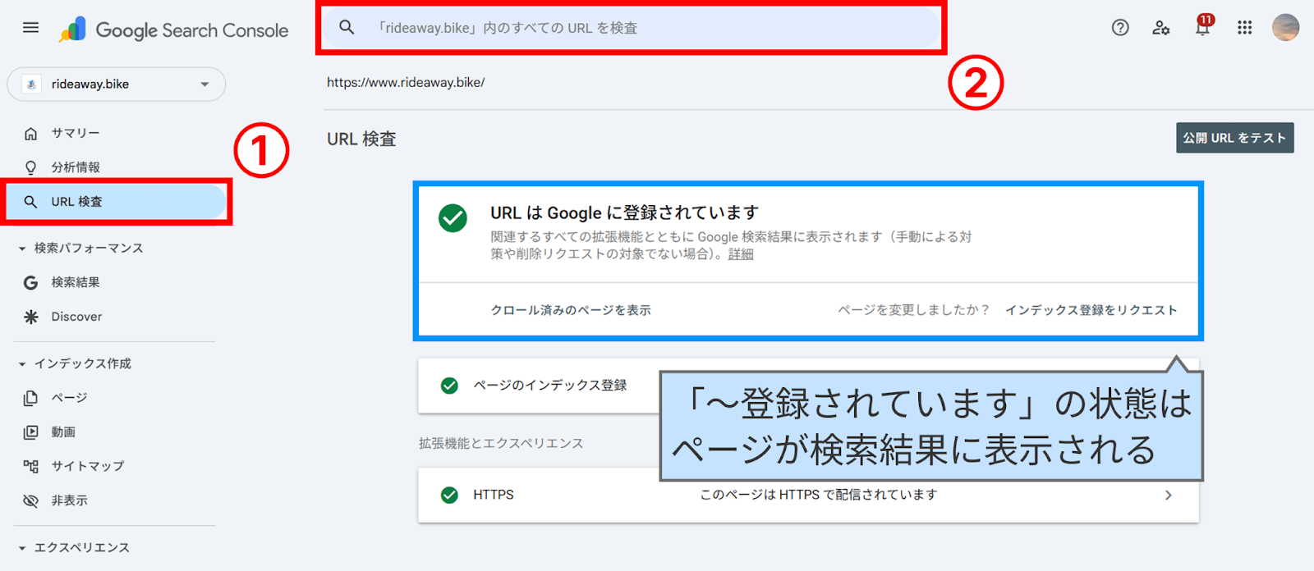Viewport: 1314px width, 571px height.
Task: Click URL は Google に登録されています heading
Action: coord(624,212)
